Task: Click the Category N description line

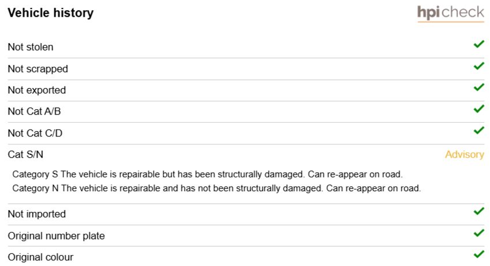Action: click(217, 188)
